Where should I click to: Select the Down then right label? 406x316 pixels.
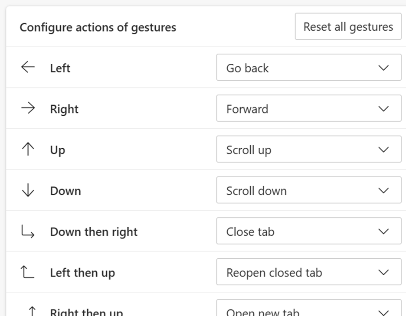tap(94, 232)
